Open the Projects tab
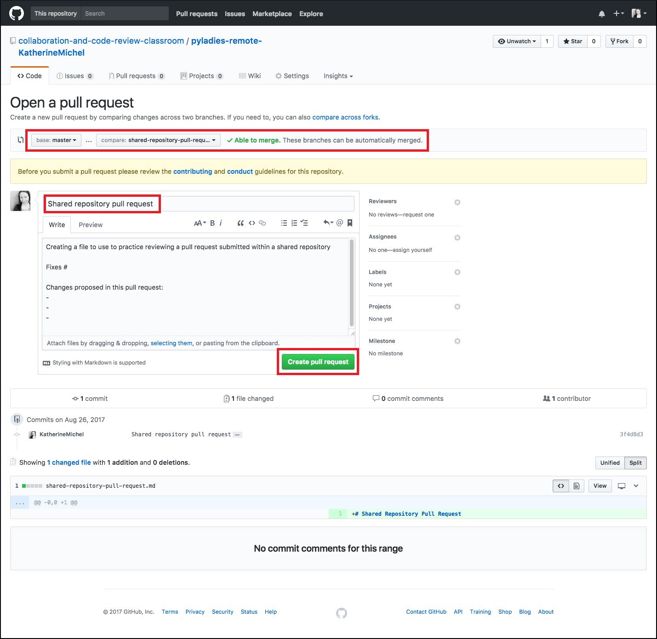This screenshot has height=639, width=657. coord(202,76)
